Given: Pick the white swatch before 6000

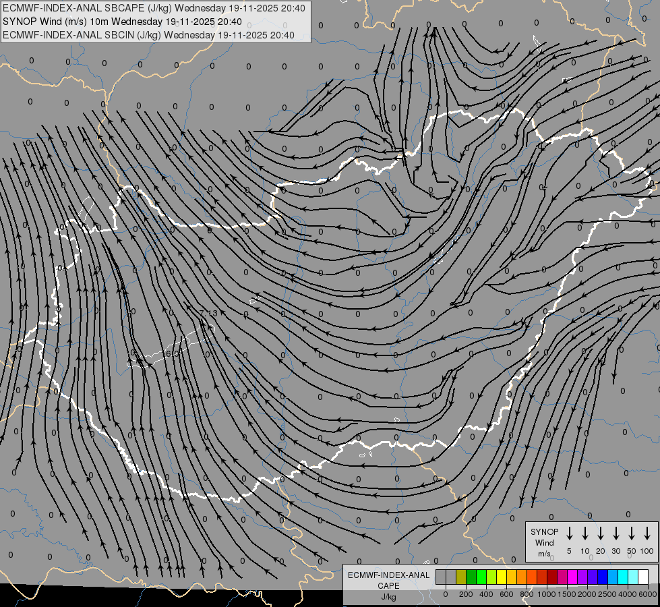Looking at the screenshot, I should pos(642,577).
